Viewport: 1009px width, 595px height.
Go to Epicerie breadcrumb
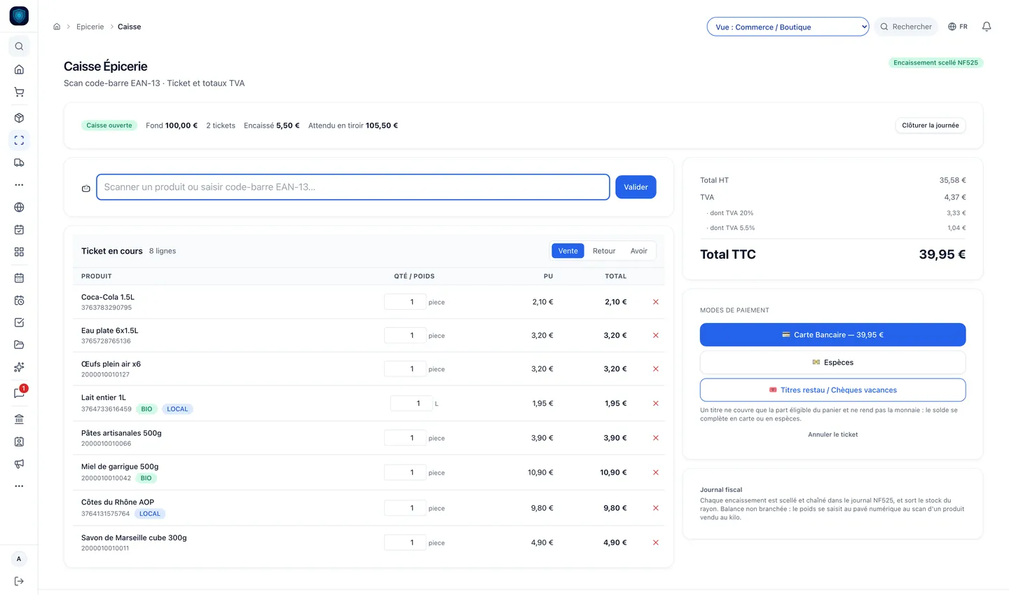[x=90, y=27]
